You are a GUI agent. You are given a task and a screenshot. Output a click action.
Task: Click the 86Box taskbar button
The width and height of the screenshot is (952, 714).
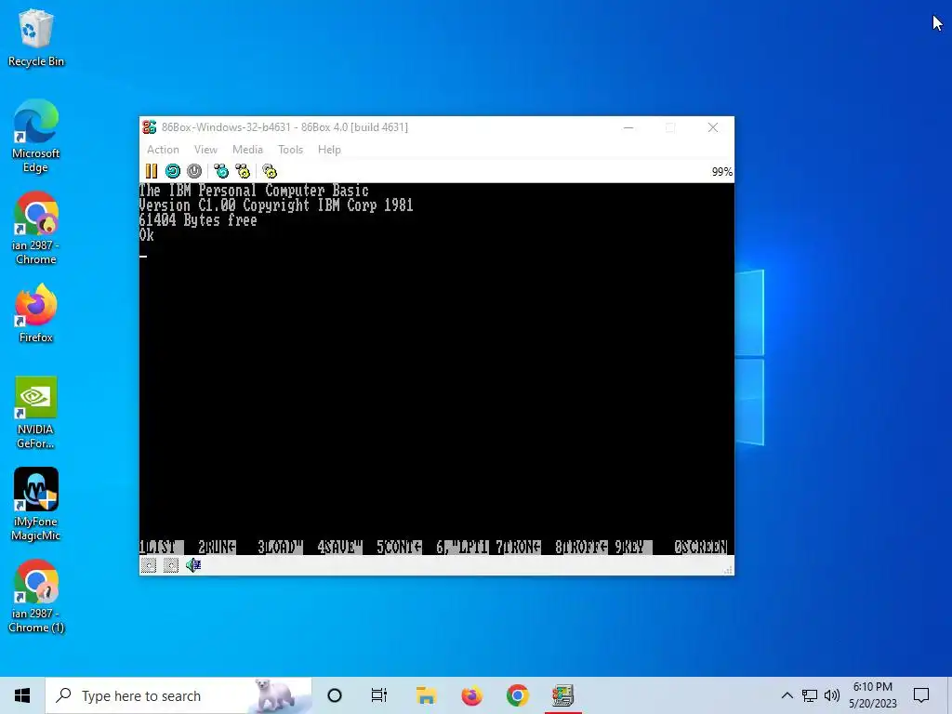click(562, 695)
